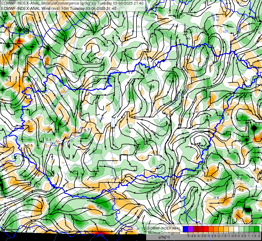Click the Wind (m/s) 10m title line
The width and height of the screenshot is (262, 241).
pos(59,9)
